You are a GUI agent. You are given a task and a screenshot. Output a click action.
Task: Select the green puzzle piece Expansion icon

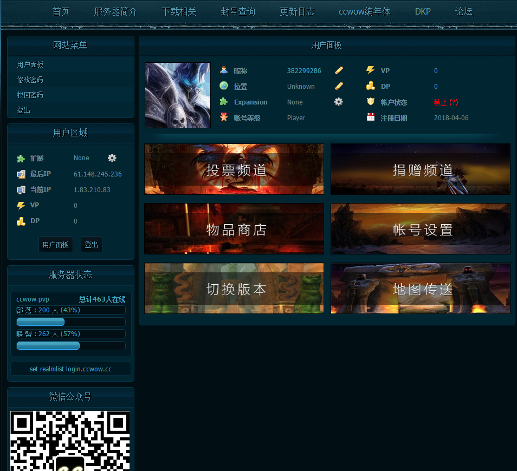223,102
